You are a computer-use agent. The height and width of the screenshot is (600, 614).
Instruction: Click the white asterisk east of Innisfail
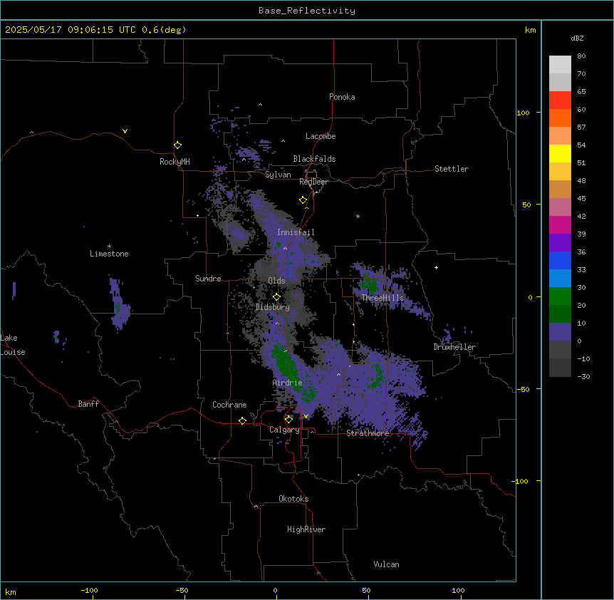[x=358, y=216]
